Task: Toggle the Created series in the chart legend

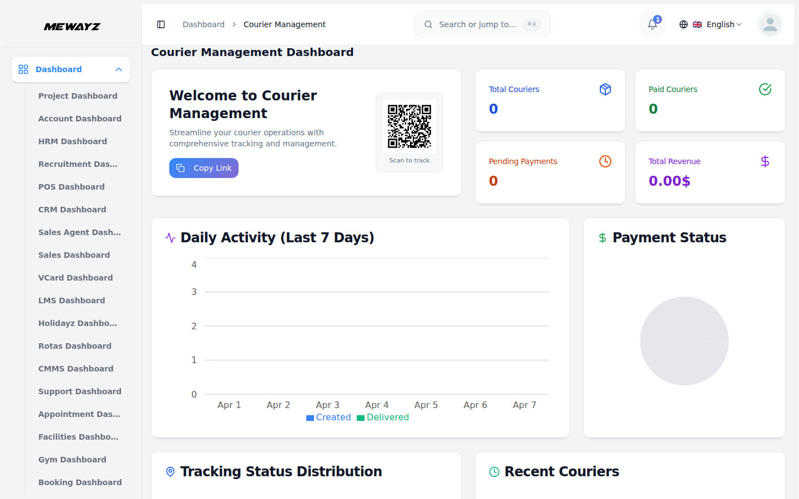Action: click(x=328, y=417)
